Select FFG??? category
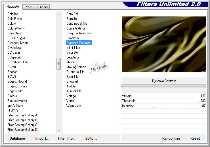Screen dimensions: 210x147 click(x=13, y=110)
